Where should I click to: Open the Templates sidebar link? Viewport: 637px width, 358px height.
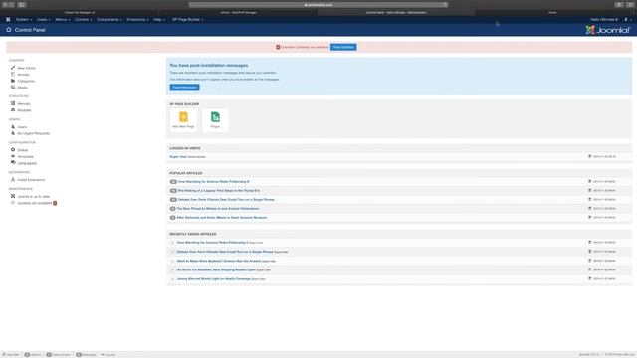26,157
